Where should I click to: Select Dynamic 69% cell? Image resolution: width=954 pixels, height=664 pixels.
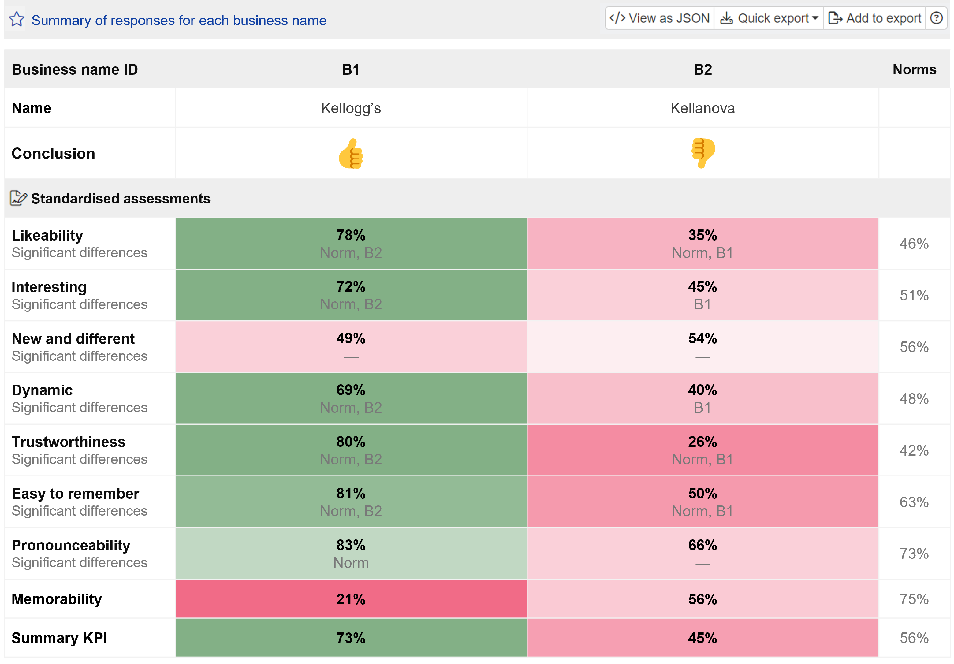coord(351,398)
